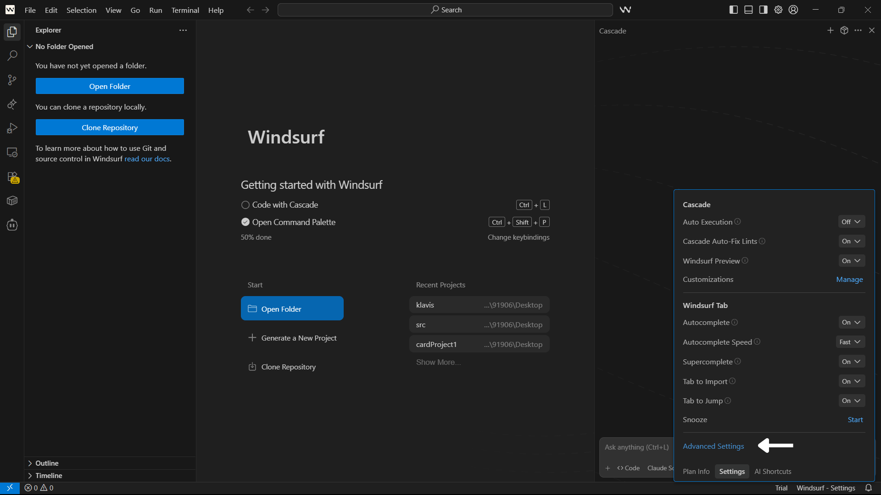
Task: Click the Change keybindings link
Action: coord(519,237)
